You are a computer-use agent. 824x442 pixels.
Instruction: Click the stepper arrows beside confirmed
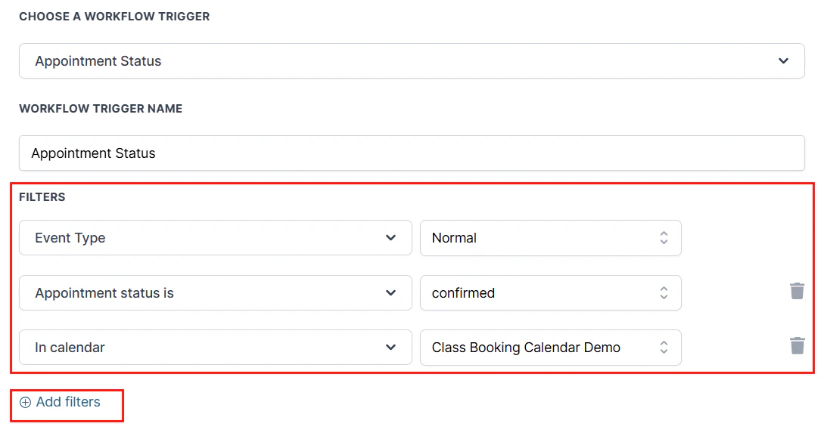tap(664, 292)
